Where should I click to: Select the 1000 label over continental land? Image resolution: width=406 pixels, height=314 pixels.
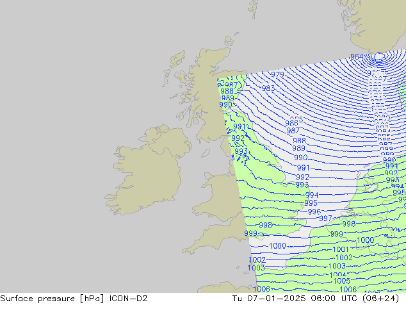(x=366, y=240)
